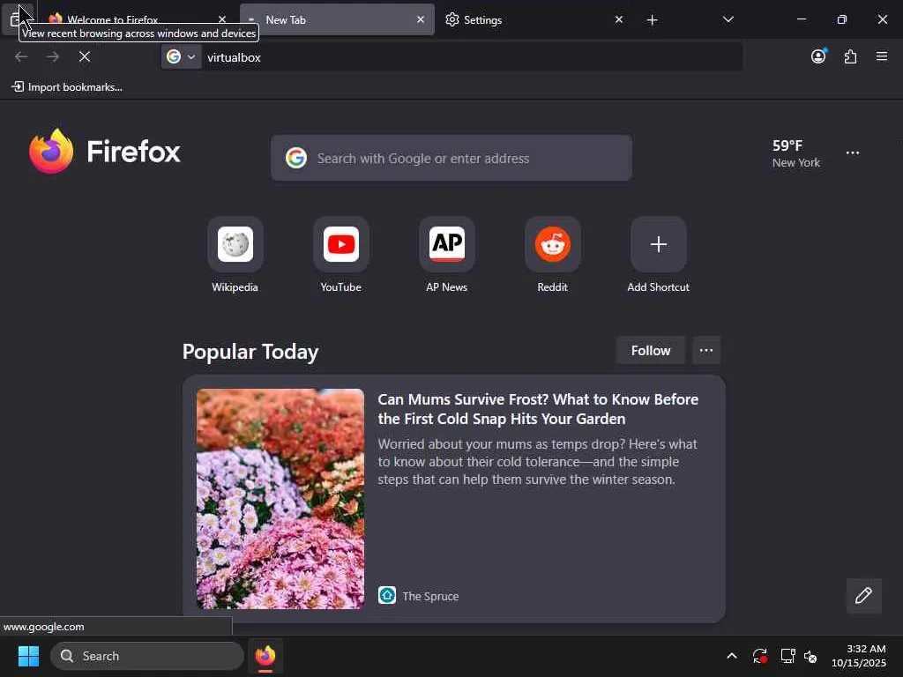Open the application hamburger menu

point(882,56)
